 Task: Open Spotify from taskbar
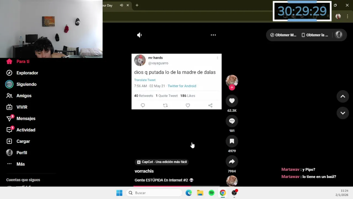(x=212, y=193)
